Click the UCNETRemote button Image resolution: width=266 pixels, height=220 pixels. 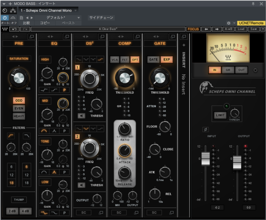point(251,23)
